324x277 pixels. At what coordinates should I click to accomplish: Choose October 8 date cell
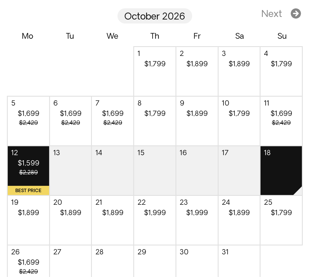(155, 121)
